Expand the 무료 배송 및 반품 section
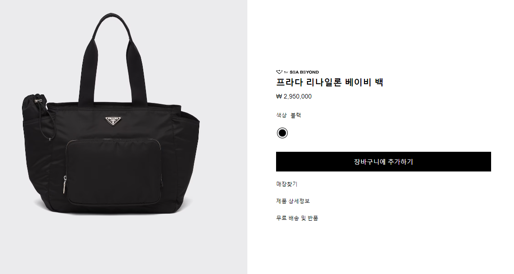 pos(297,218)
